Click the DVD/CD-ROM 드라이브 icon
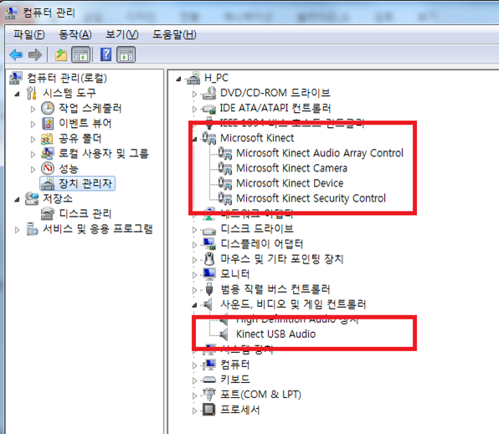This screenshot has height=434, width=499. tap(209, 93)
